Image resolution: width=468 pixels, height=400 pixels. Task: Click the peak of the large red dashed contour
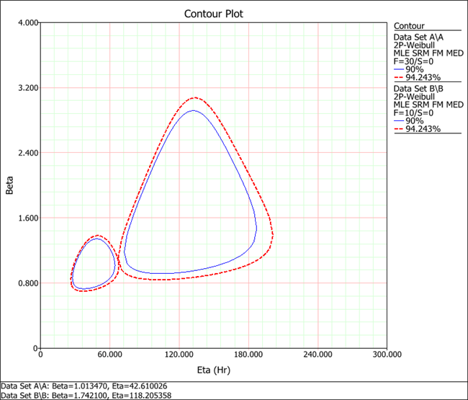(x=194, y=97)
